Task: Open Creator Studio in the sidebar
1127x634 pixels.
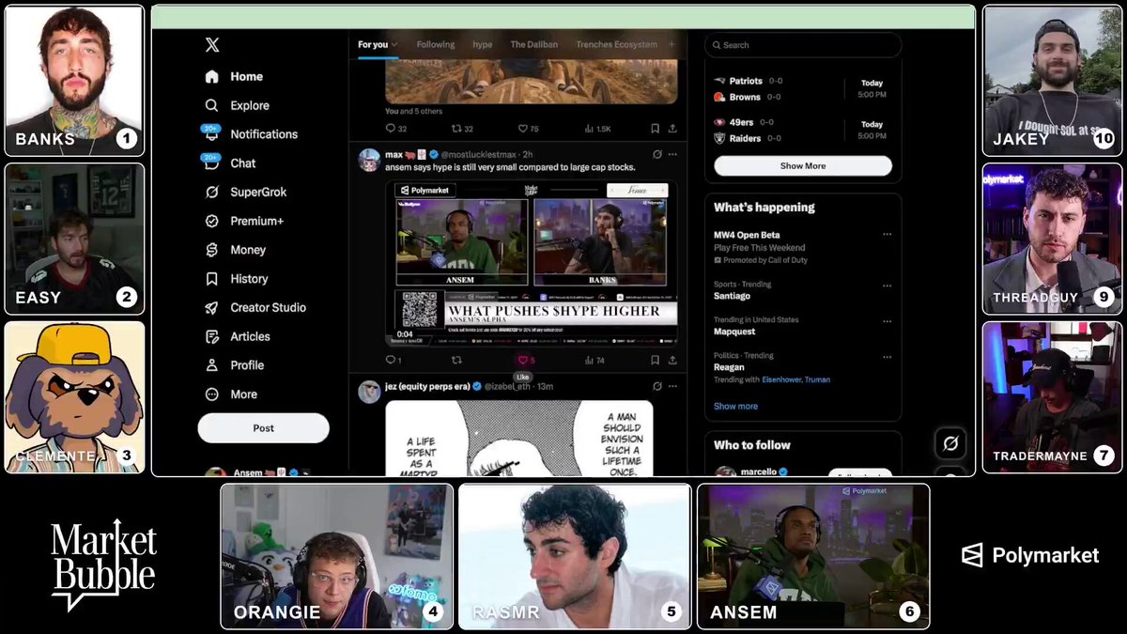Action: coord(255,308)
